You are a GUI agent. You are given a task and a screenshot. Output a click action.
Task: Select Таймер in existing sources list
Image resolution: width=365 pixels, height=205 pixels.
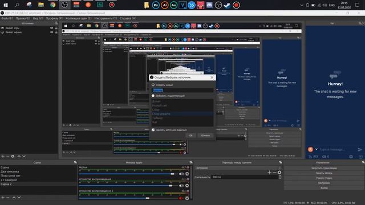coord(182,118)
